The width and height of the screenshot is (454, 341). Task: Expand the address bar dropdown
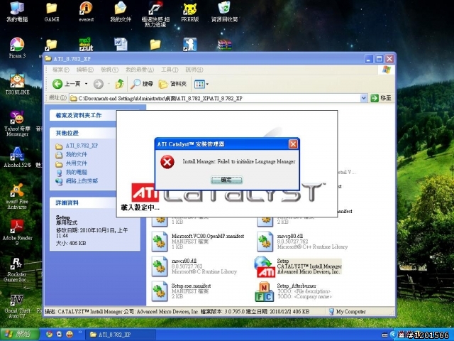[x=364, y=98]
